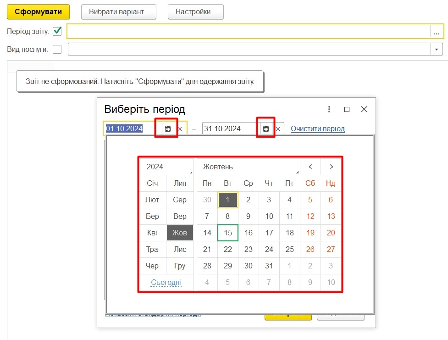Expand the Вид послуги dropdown list

pyautogui.click(x=436, y=49)
